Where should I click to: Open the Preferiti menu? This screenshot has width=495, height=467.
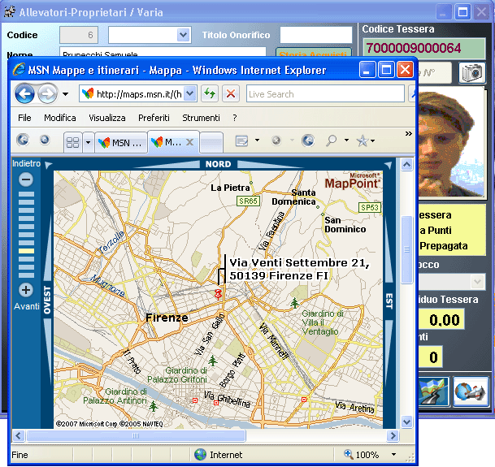click(x=154, y=118)
